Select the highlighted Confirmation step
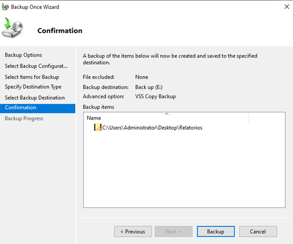This screenshot has width=293, height=244. (38, 109)
